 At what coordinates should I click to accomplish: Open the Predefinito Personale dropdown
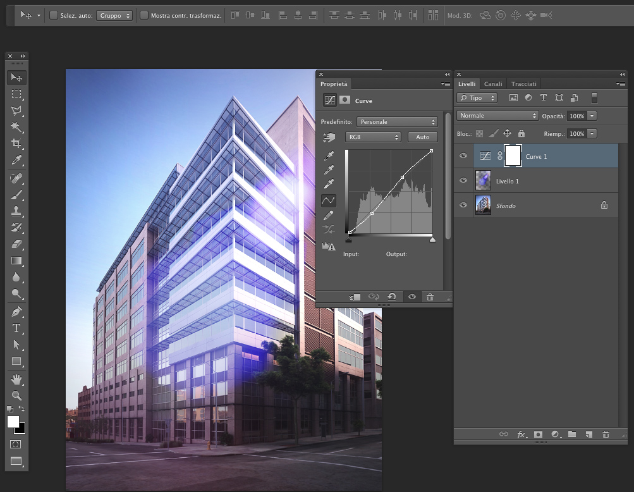coord(396,121)
